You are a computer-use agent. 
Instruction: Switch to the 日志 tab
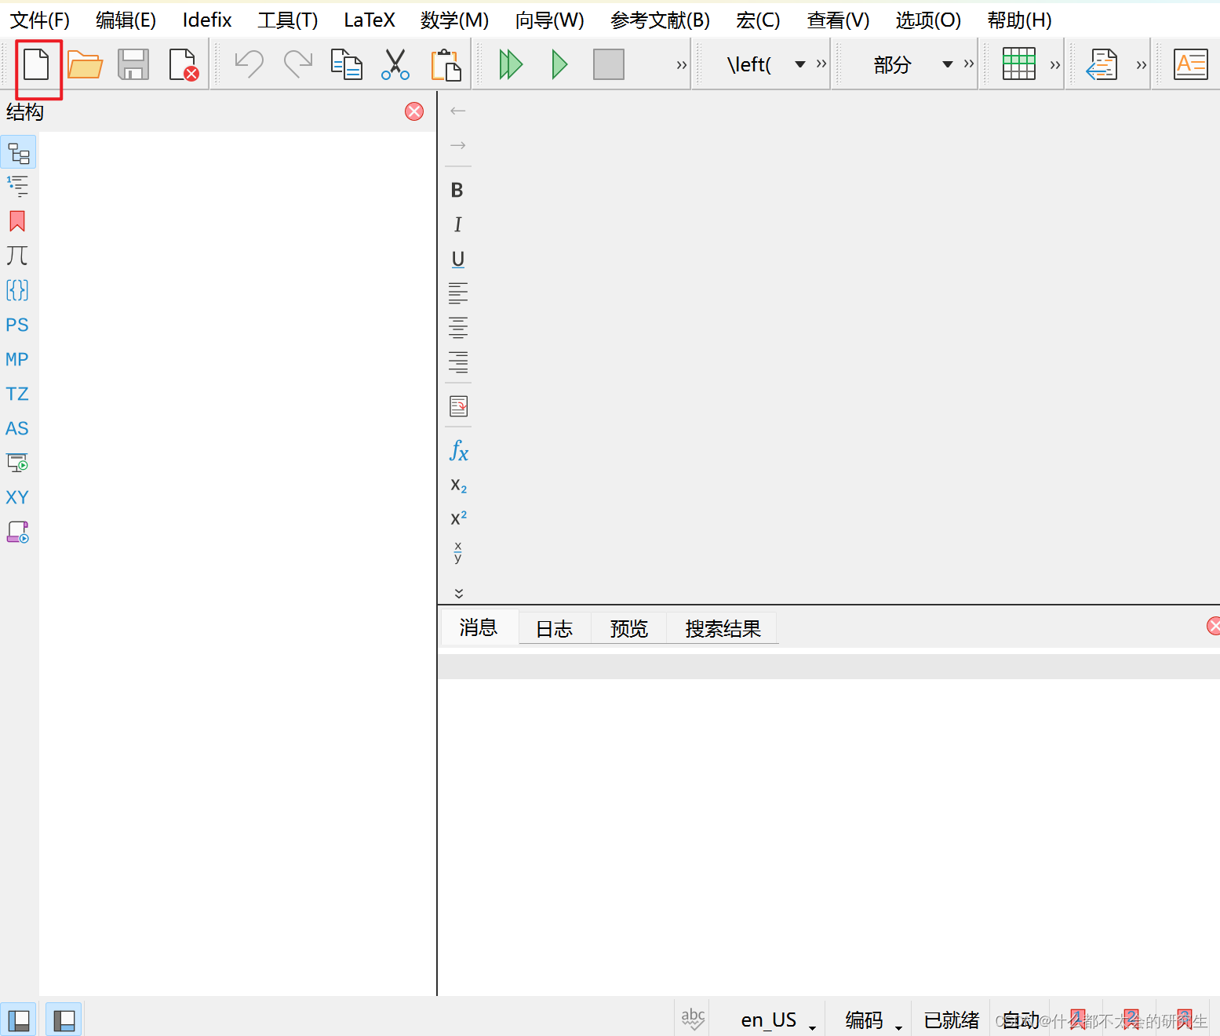coord(555,629)
